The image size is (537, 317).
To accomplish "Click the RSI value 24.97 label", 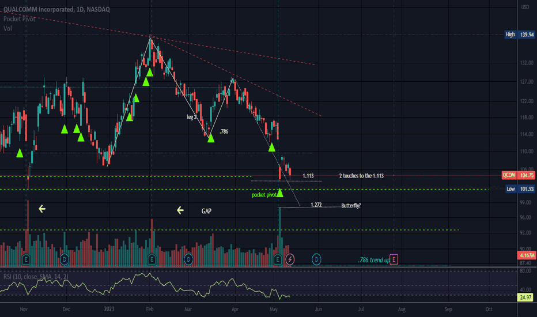I will click(525, 297).
